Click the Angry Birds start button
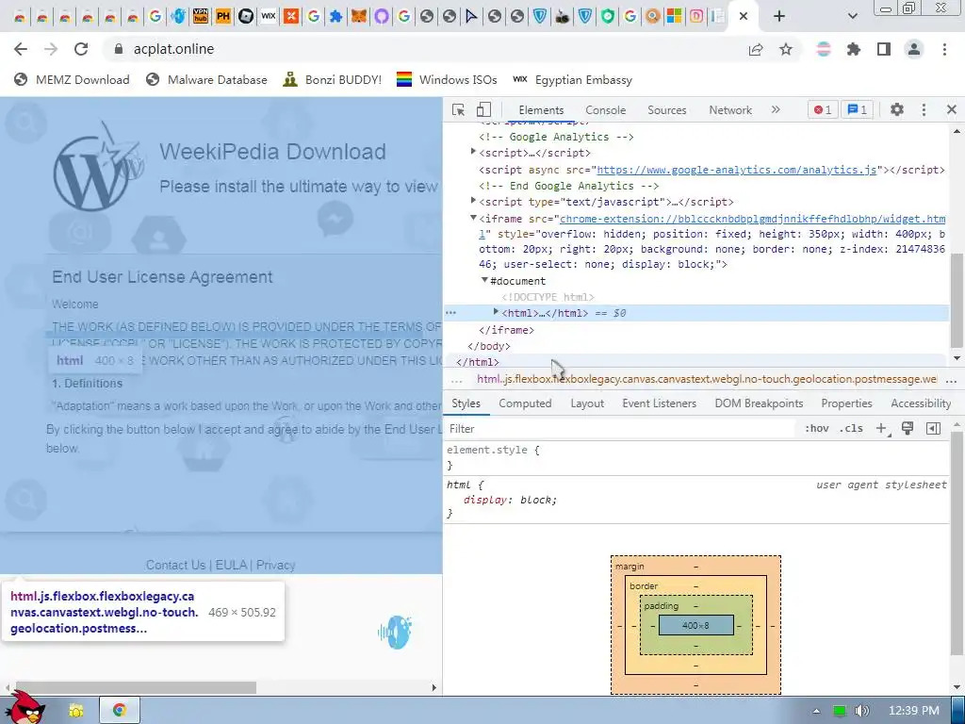 (x=25, y=708)
